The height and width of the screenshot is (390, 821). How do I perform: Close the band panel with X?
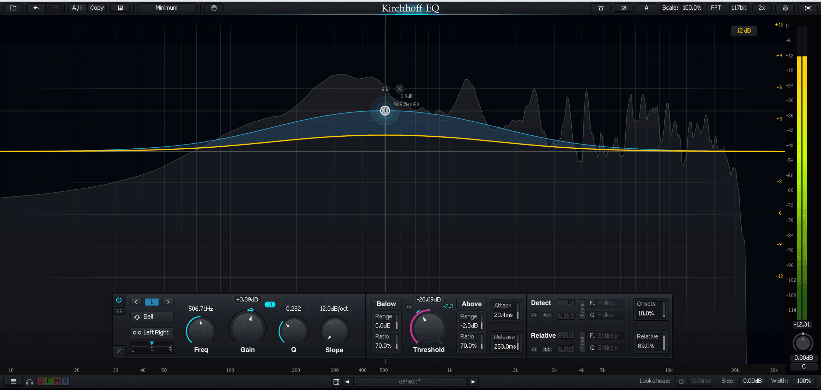(x=119, y=351)
